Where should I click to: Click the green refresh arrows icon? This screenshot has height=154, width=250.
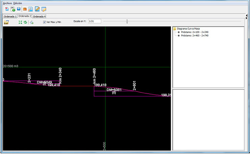tap(25, 22)
